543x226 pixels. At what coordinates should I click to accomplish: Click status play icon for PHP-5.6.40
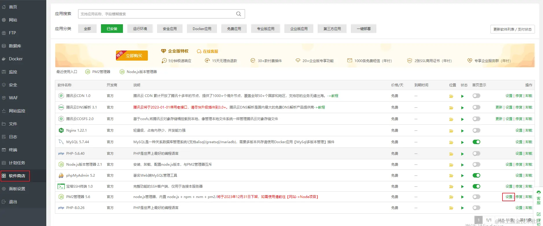coord(462,154)
